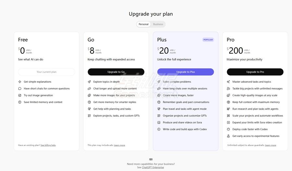Click the image icon beside Try out image generation
This screenshot has height=171, width=292.
click(20, 95)
